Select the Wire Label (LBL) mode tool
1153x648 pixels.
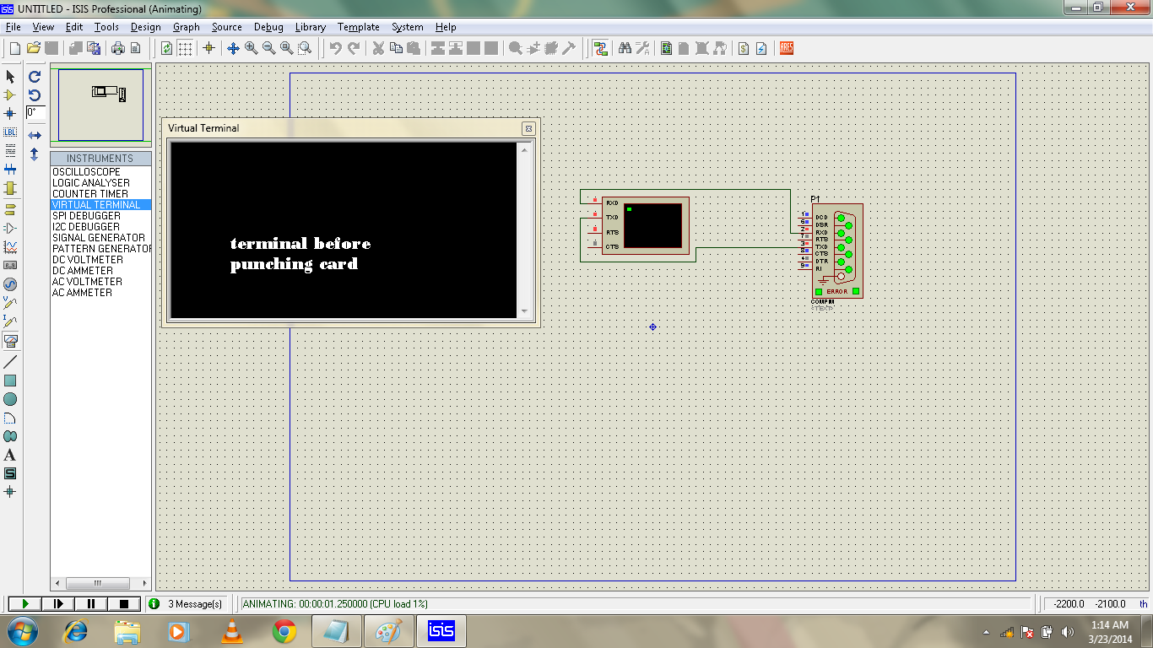pos(11,132)
